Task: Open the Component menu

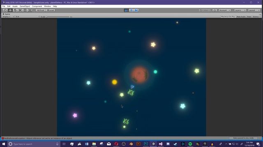Action: pyautogui.click(x=37, y=7)
